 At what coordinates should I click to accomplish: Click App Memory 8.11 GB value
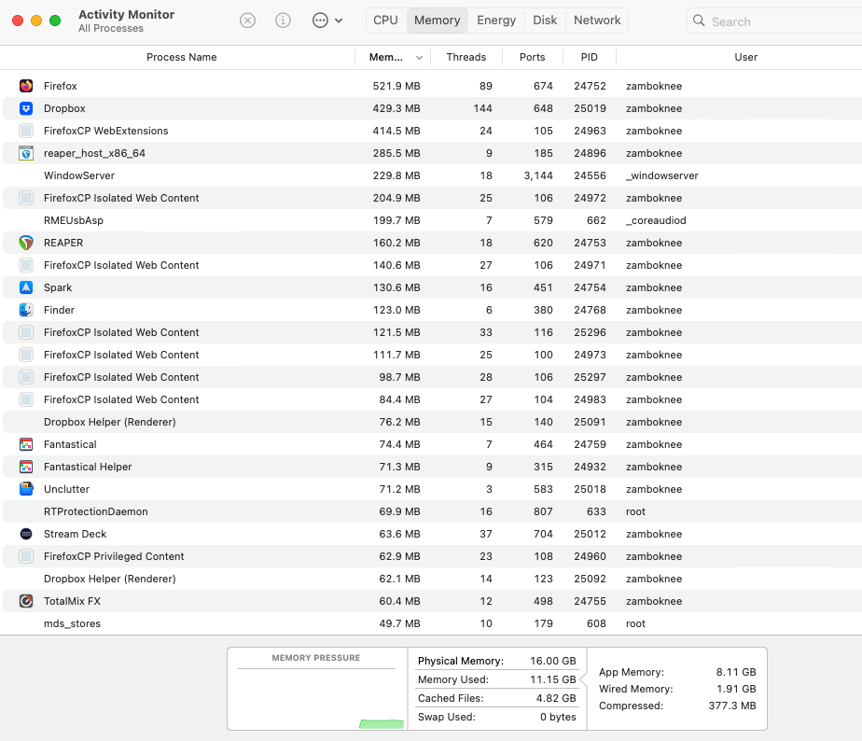(736, 672)
